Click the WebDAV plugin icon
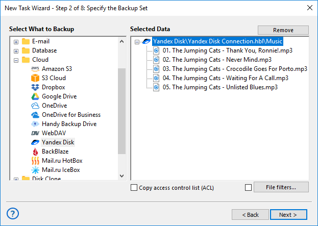Viewport: 318px width, 226px height. (x=35, y=133)
